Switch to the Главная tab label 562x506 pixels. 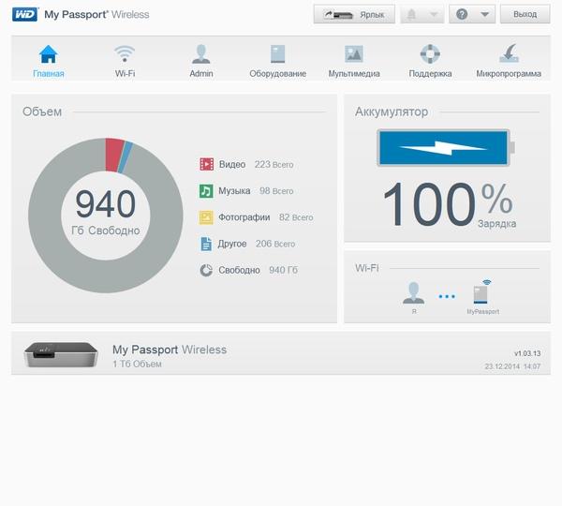[x=49, y=73]
